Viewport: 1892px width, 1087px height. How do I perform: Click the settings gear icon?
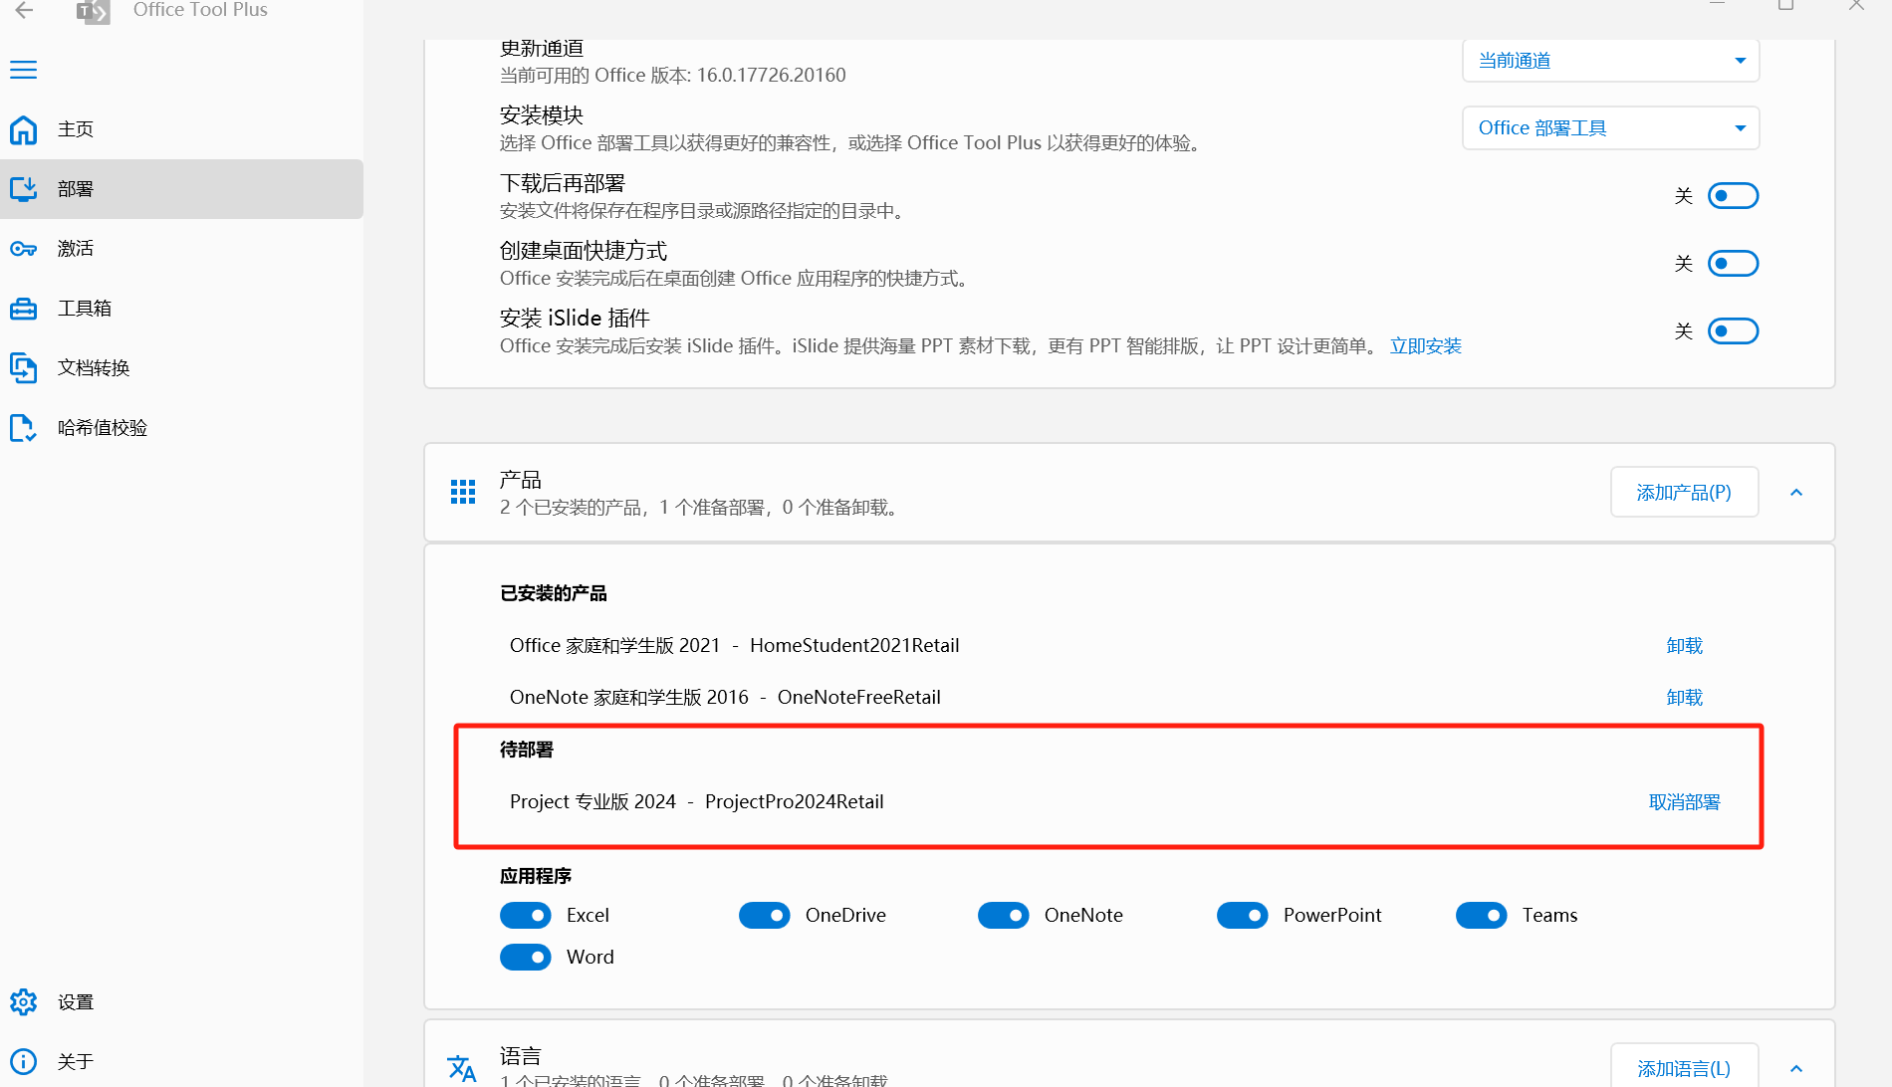pyautogui.click(x=24, y=1001)
